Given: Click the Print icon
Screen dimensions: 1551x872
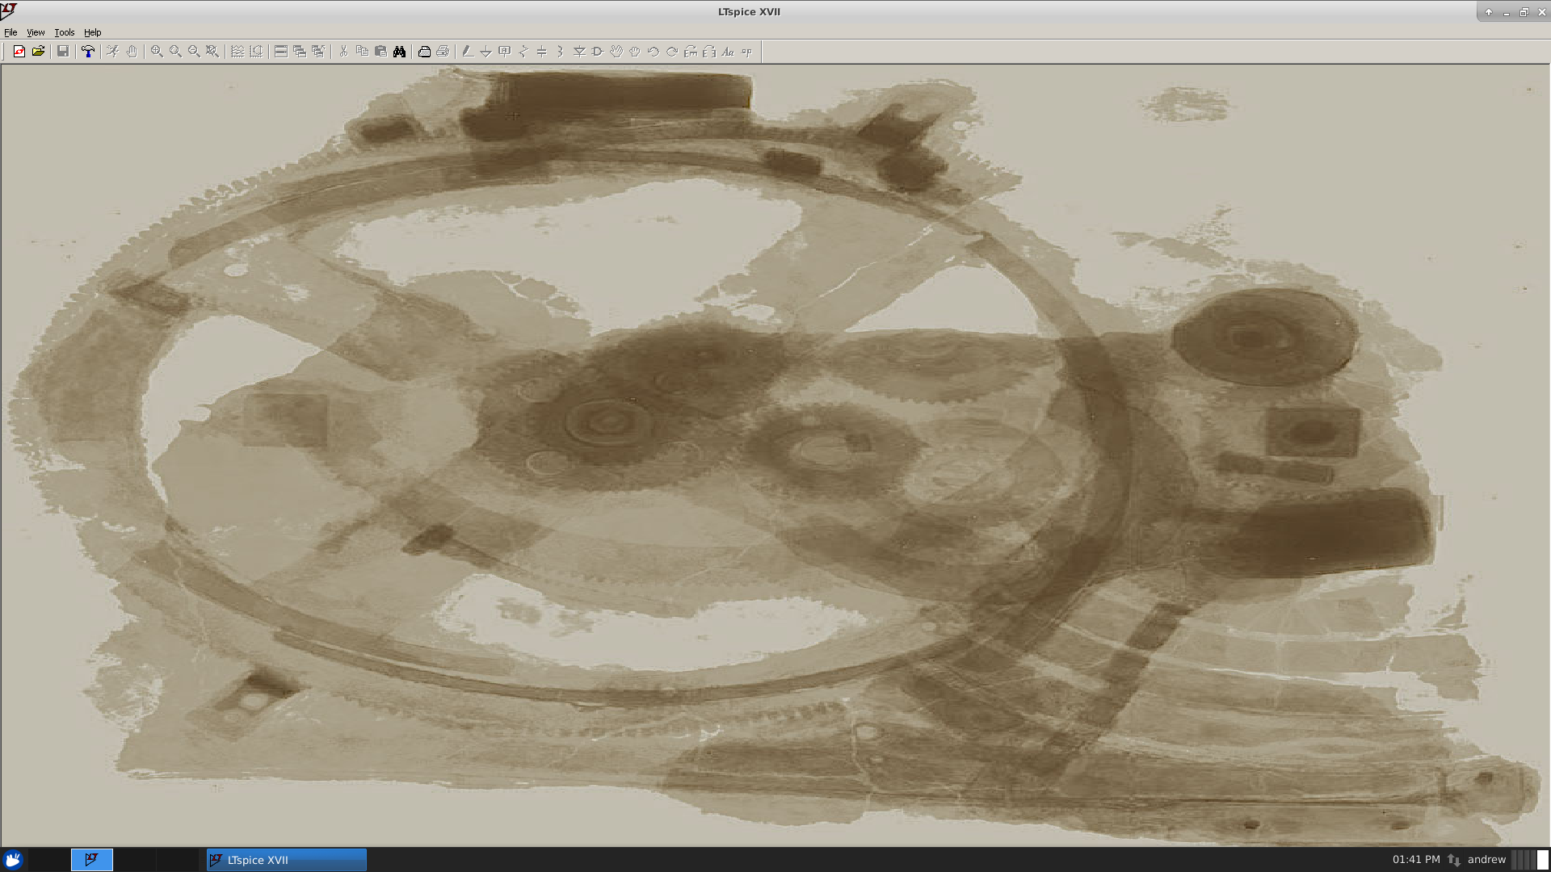Looking at the screenshot, I should 443,52.
